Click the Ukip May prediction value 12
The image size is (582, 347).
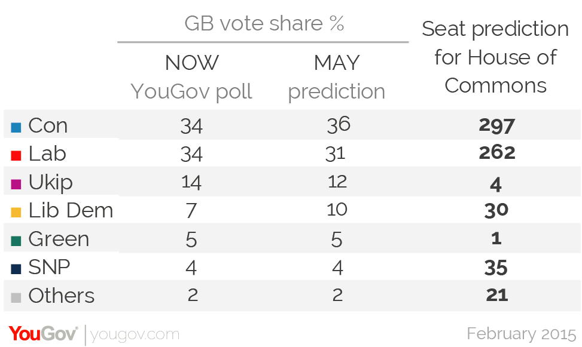tap(337, 182)
